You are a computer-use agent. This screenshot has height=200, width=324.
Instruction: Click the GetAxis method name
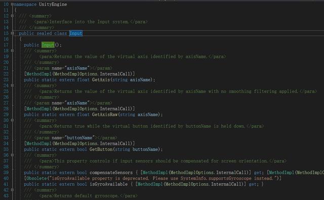pos(101,80)
